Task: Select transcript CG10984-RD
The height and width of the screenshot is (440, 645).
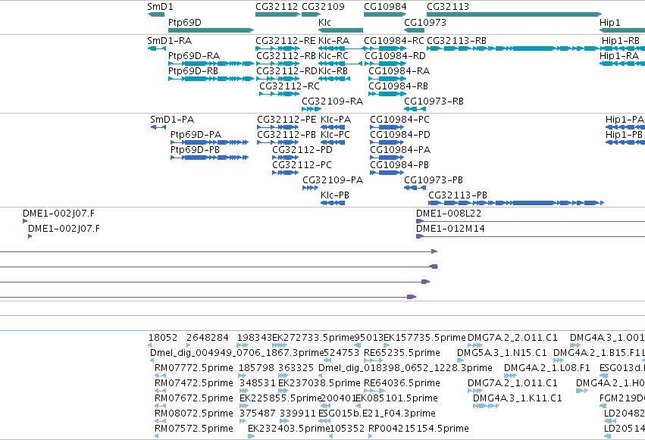Action: tap(395, 56)
